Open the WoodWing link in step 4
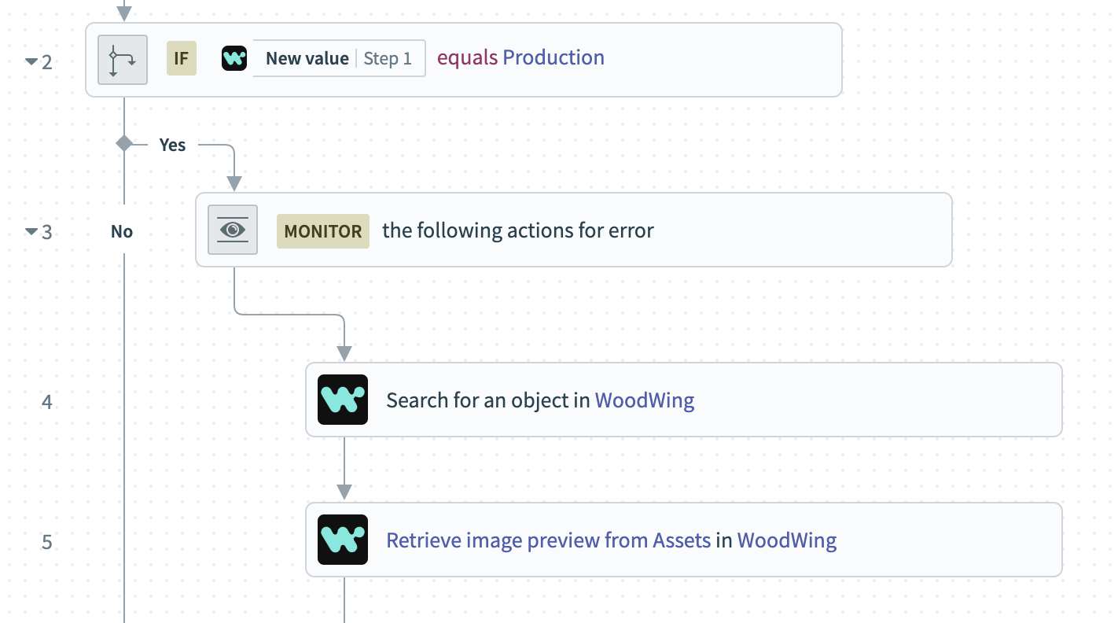This screenshot has height=623, width=1118. [x=645, y=400]
